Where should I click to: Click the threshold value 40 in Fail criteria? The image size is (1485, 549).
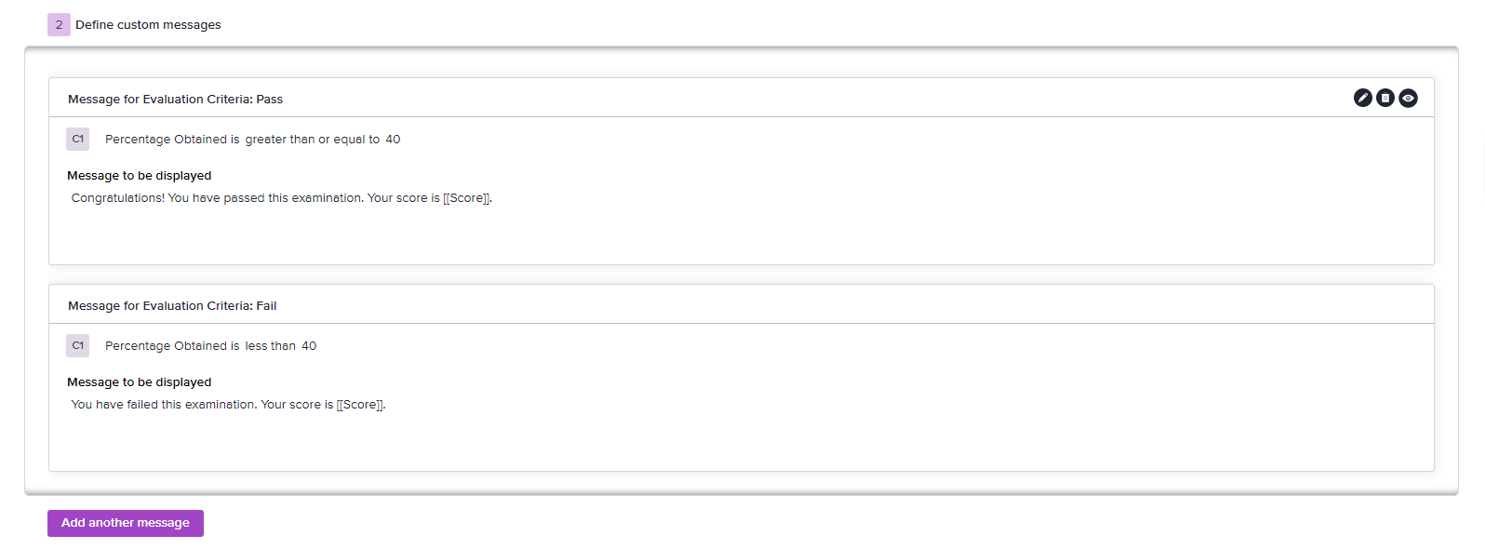[309, 346]
